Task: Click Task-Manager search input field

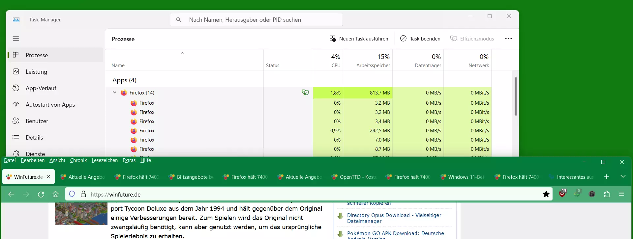Action: [256, 20]
